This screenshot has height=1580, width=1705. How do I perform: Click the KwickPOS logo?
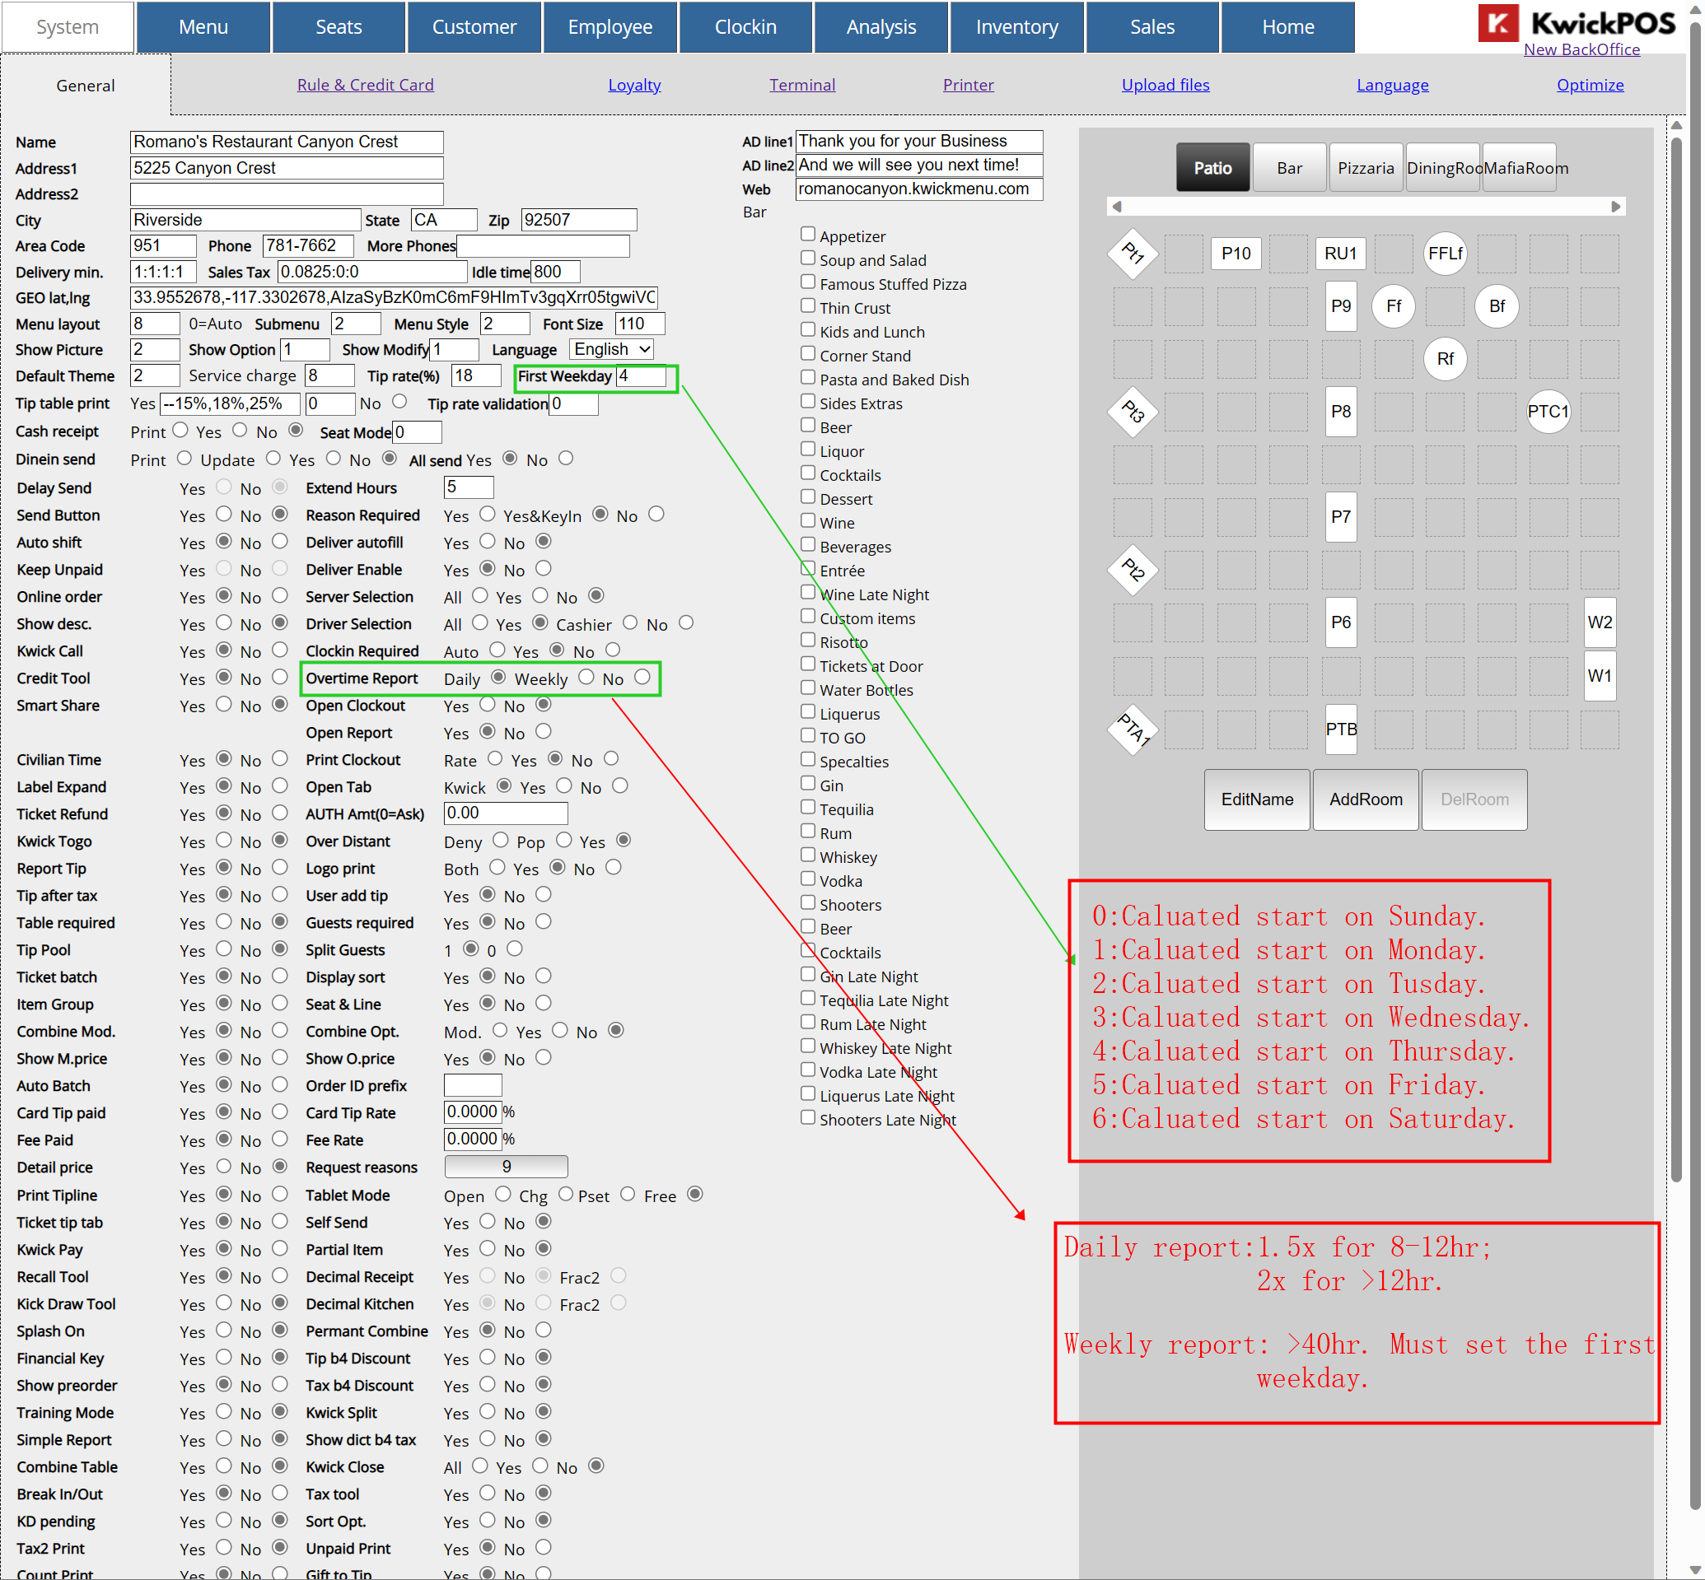pyautogui.click(x=1577, y=23)
